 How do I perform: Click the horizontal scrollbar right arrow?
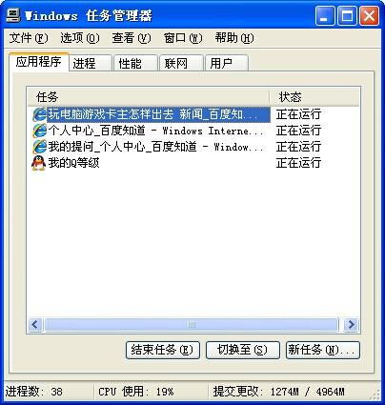tap(351, 325)
